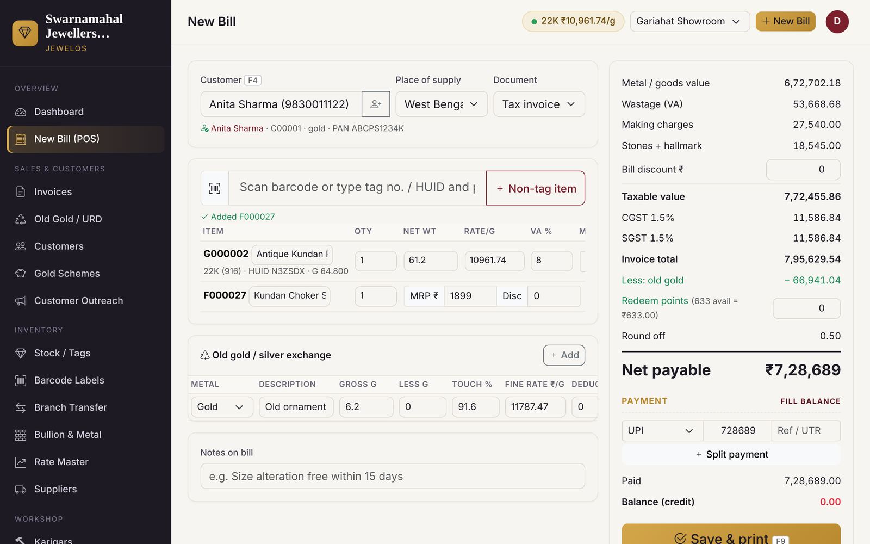Click the user avatar D
Screen dimensions: 870x544
(x=837, y=22)
